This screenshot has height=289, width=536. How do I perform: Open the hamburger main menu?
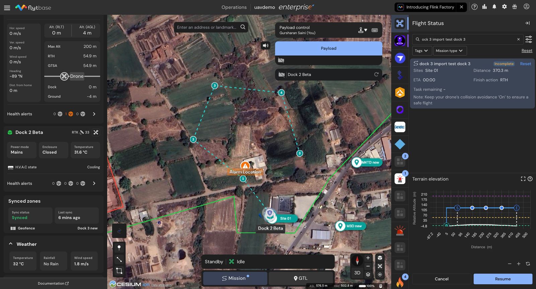(7, 7)
